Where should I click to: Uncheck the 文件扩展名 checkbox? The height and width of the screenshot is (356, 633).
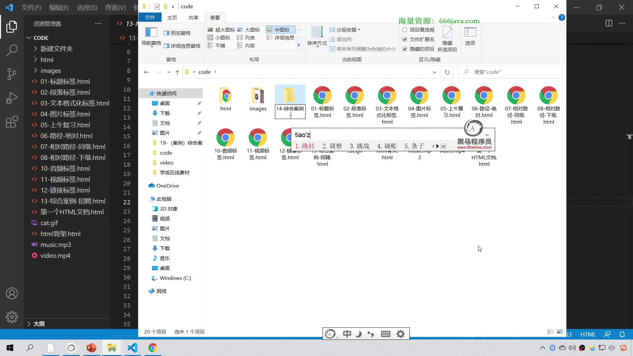click(405, 39)
